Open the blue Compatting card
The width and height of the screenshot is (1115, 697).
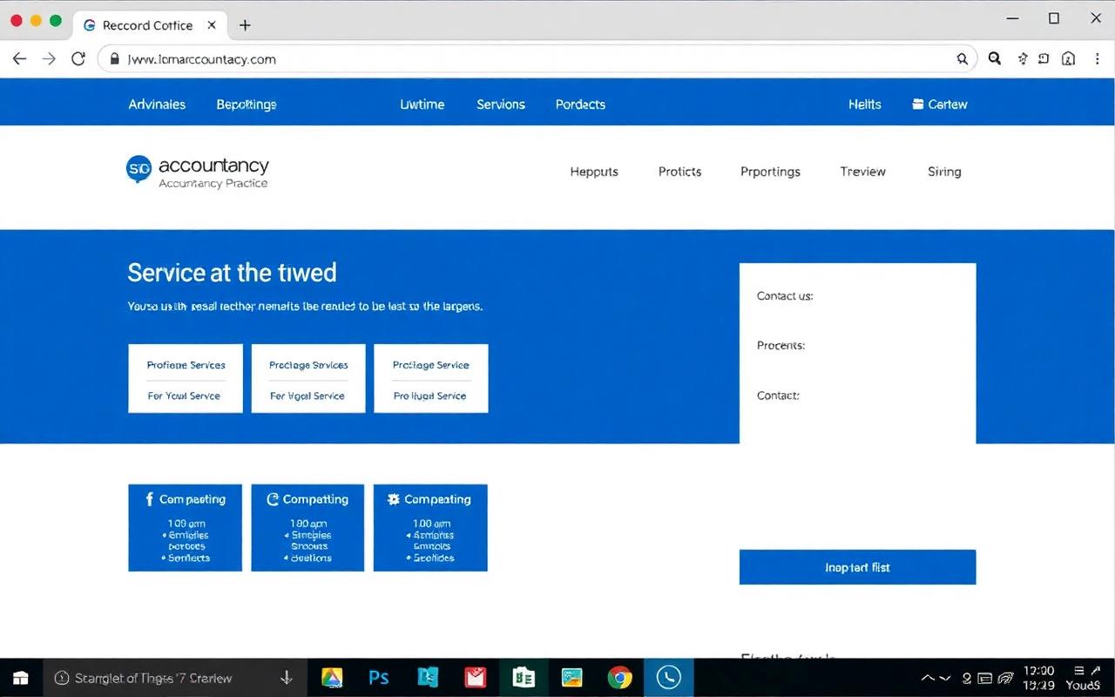click(307, 528)
